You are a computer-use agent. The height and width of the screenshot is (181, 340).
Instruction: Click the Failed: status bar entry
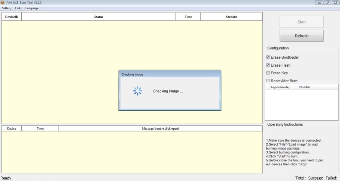(x=331, y=178)
